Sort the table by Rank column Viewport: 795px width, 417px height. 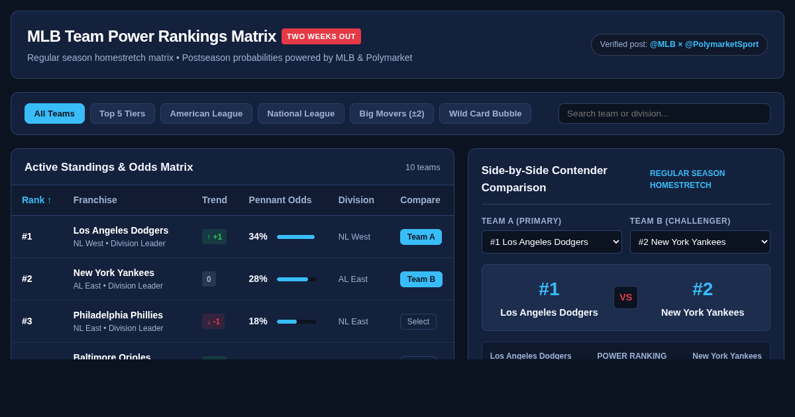(36, 200)
